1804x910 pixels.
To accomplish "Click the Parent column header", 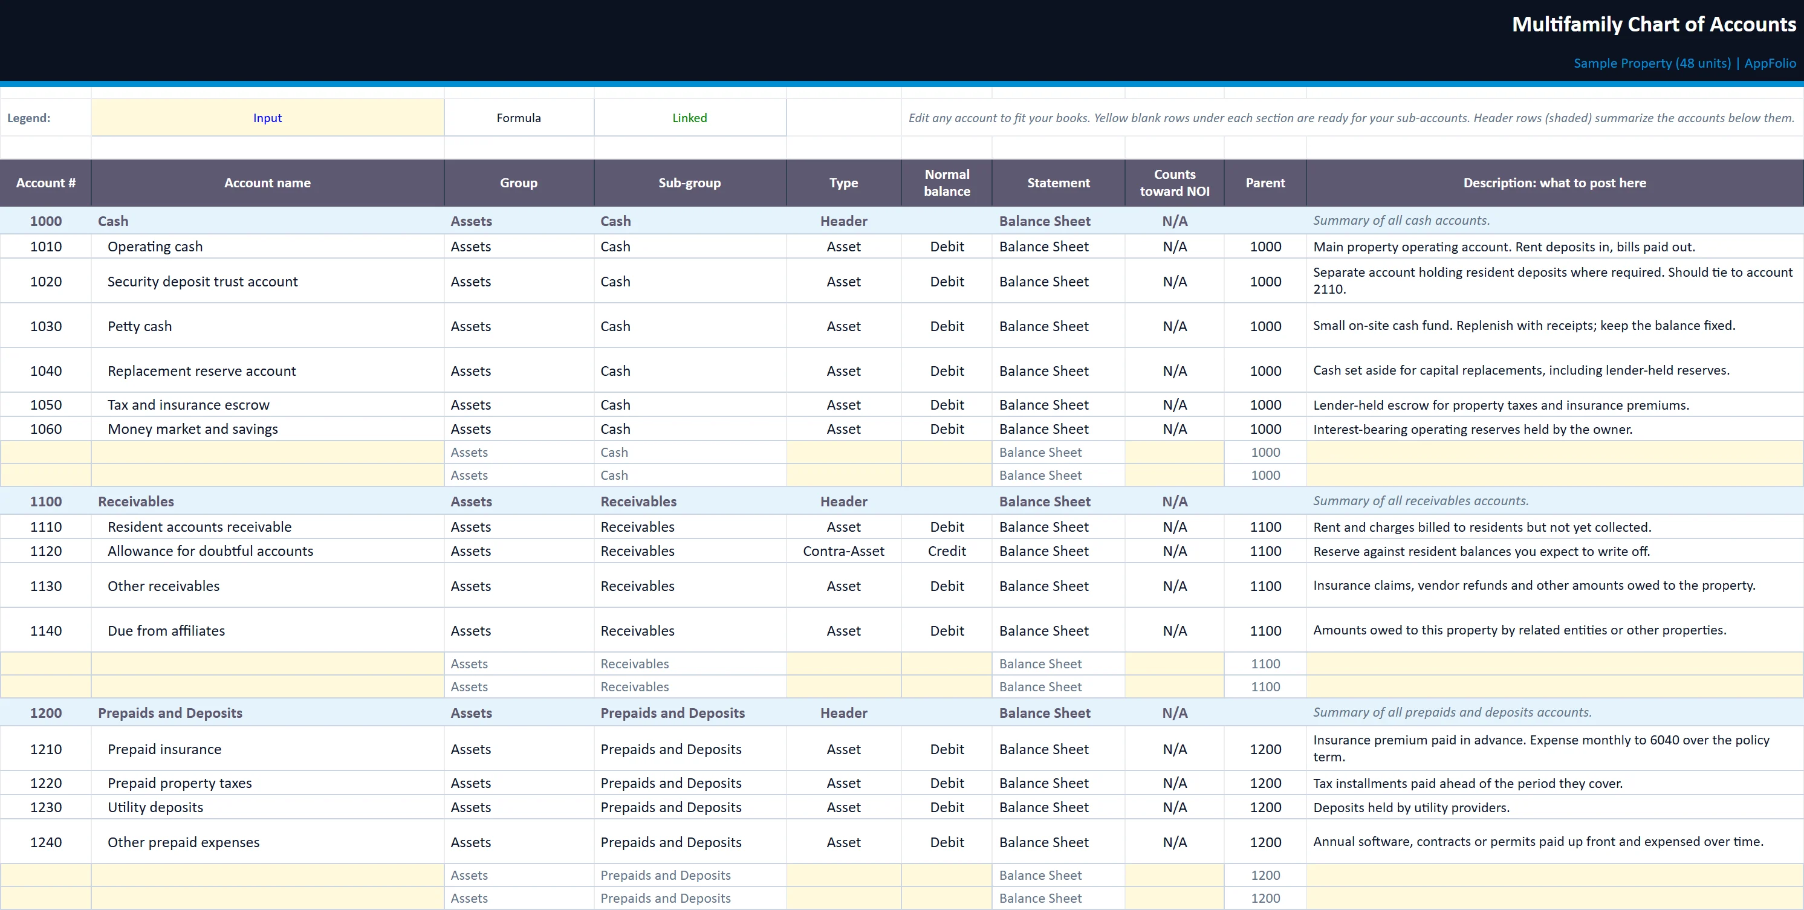I will [x=1265, y=182].
